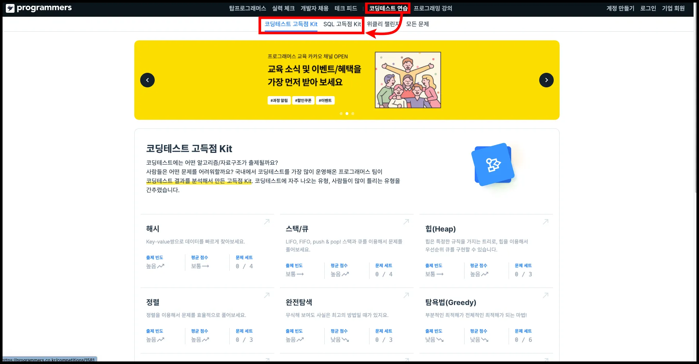
Task: Click 계정 만들기 link
Action: click(x=620, y=8)
